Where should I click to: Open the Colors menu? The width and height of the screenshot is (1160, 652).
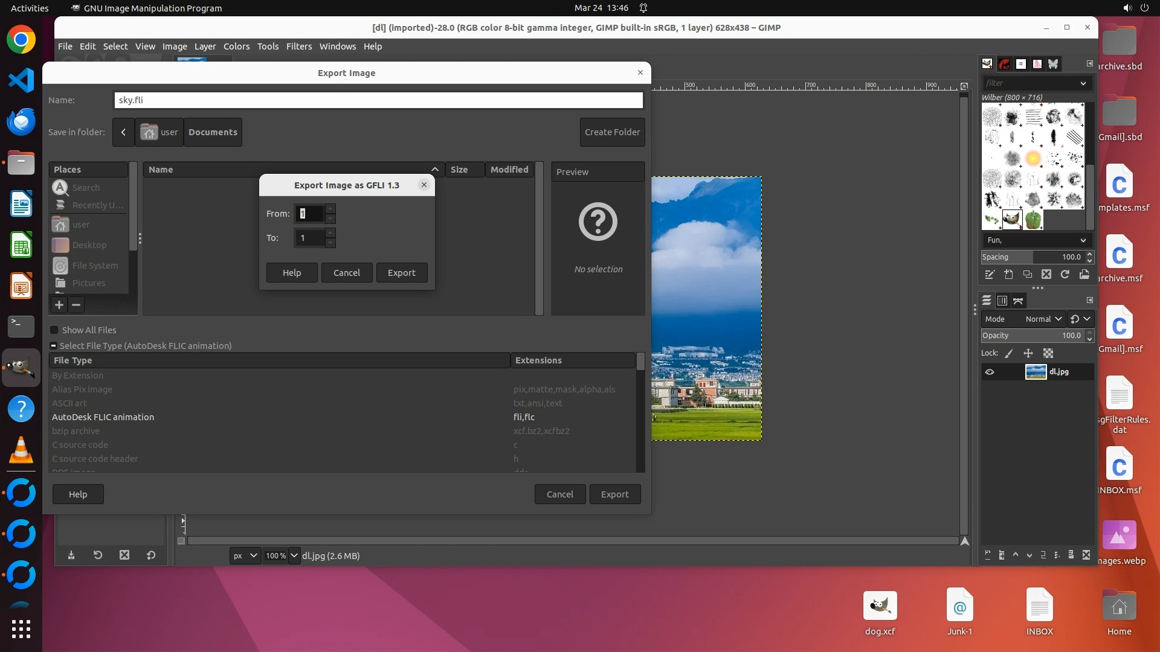coord(236,46)
